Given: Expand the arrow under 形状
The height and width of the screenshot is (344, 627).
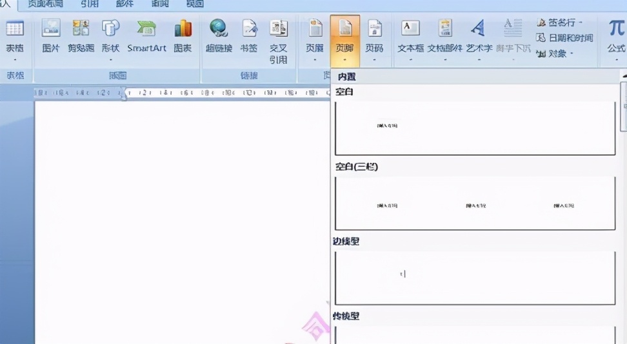Looking at the screenshot, I should click(111, 60).
